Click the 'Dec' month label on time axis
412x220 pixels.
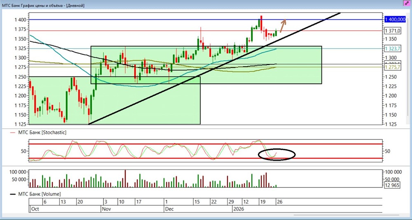(x=169, y=209)
